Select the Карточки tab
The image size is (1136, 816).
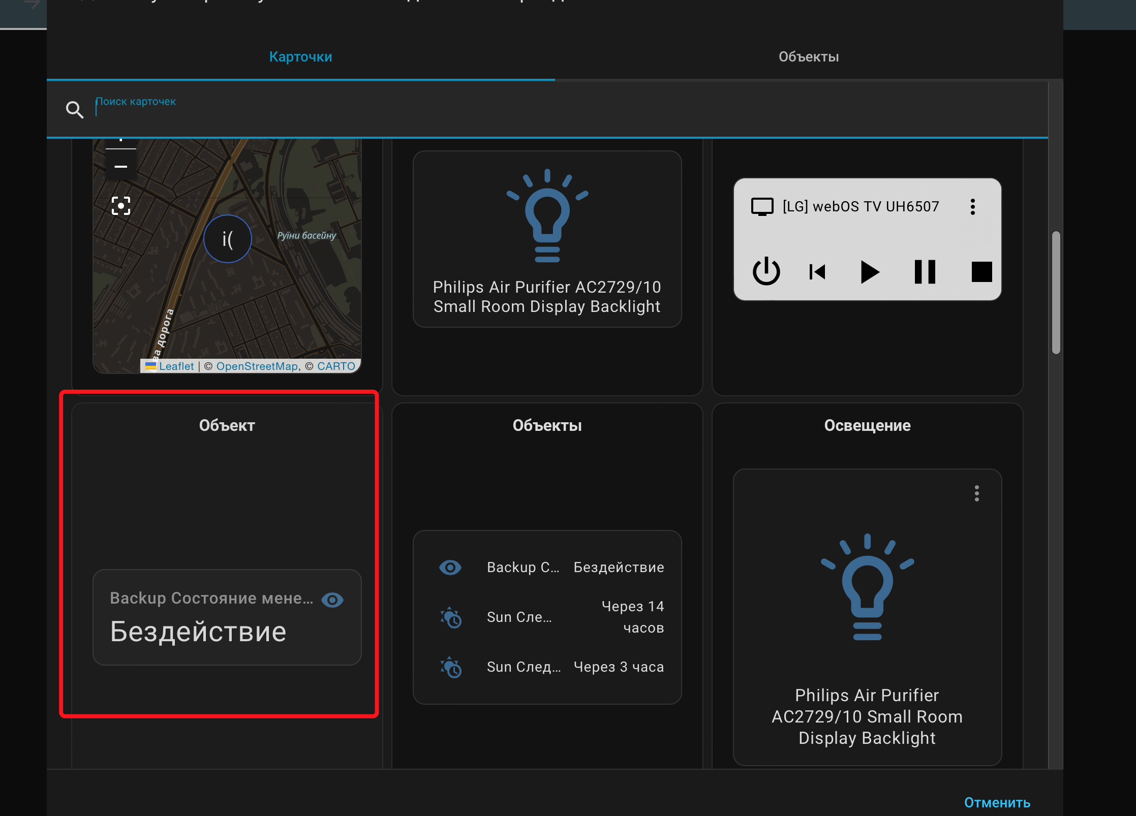tap(300, 57)
